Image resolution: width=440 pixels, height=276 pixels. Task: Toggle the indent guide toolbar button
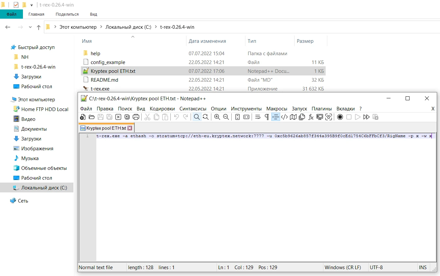[x=276, y=117]
